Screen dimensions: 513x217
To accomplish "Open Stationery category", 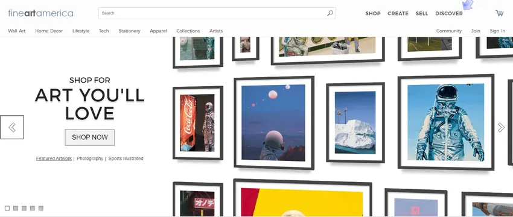I will pos(129,31).
